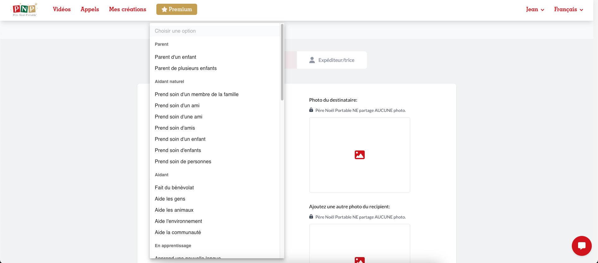The height and width of the screenshot is (263, 598).
Task: Click the 'Aidant naturel' group heading
Action: 169,81
